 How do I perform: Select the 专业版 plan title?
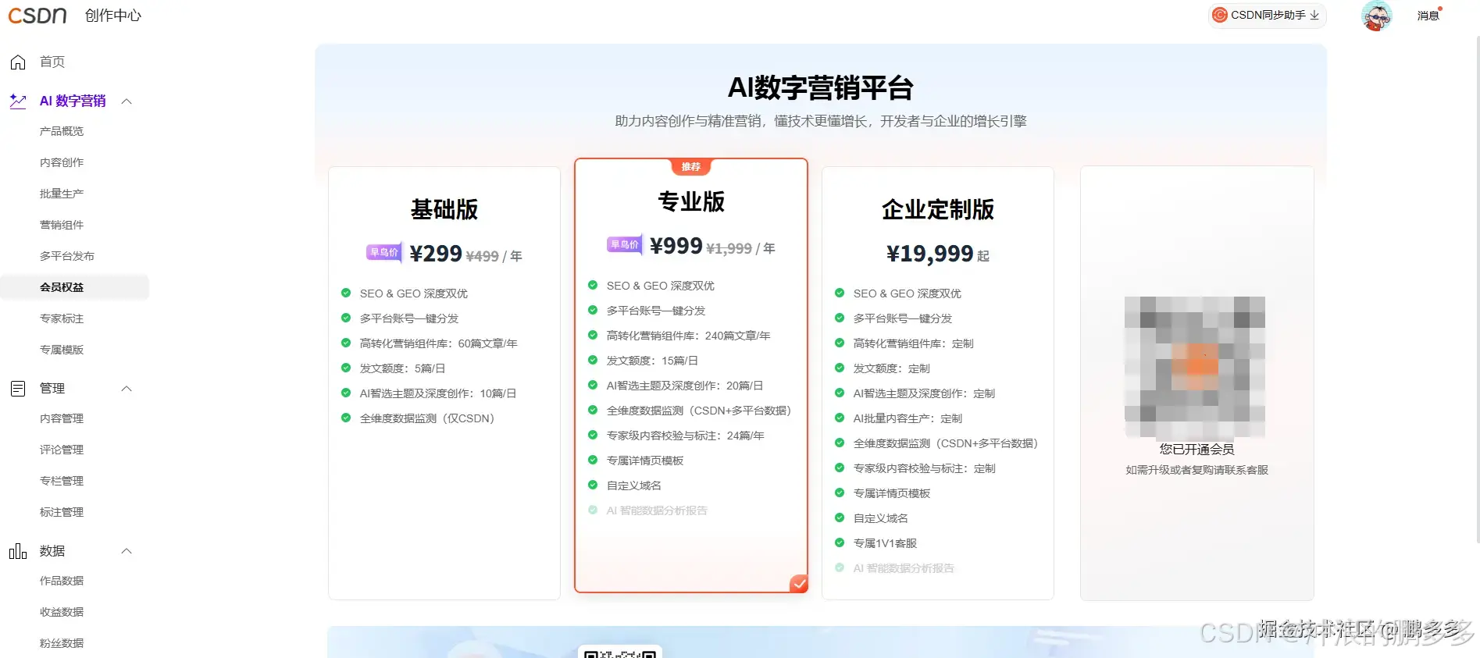[x=691, y=201]
